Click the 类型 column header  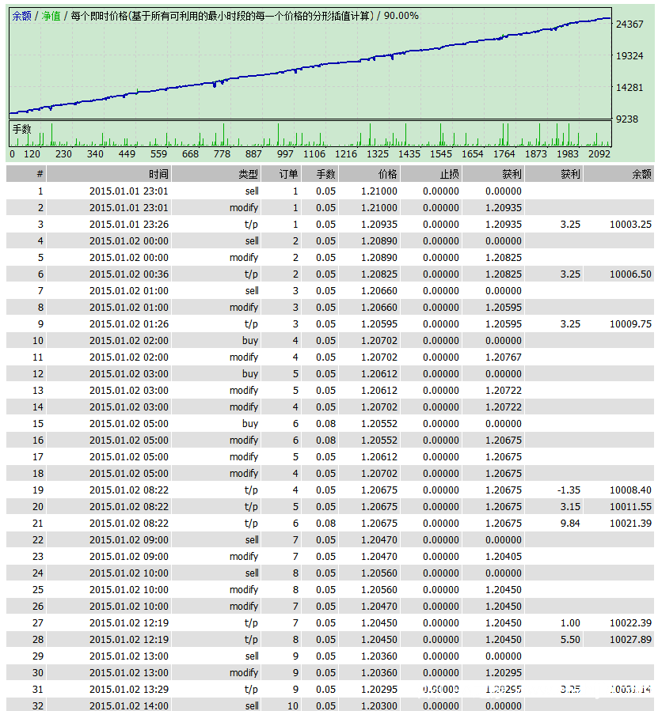248,174
